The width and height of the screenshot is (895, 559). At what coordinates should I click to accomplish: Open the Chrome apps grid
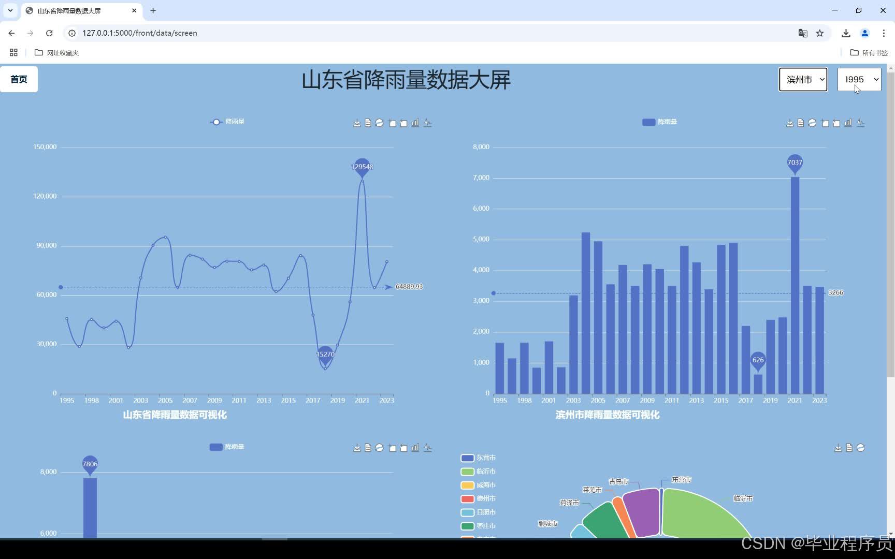coord(13,52)
